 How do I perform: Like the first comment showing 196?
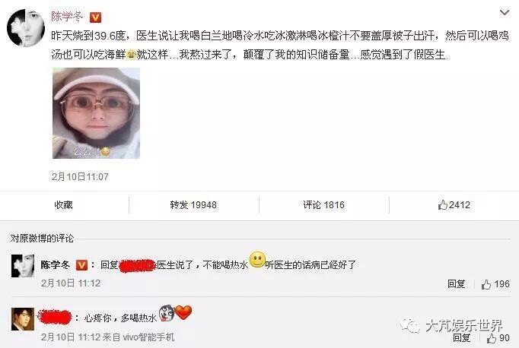[x=495, y=284]
